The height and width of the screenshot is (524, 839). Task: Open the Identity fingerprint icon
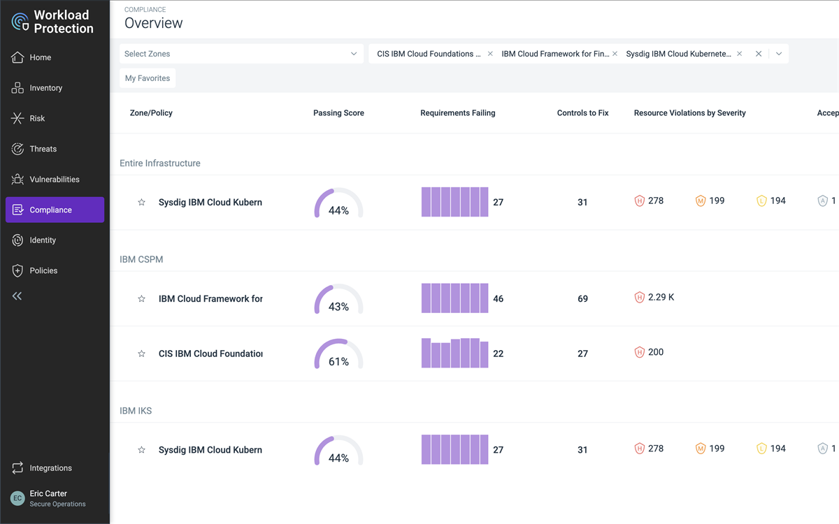click(17, 240)
